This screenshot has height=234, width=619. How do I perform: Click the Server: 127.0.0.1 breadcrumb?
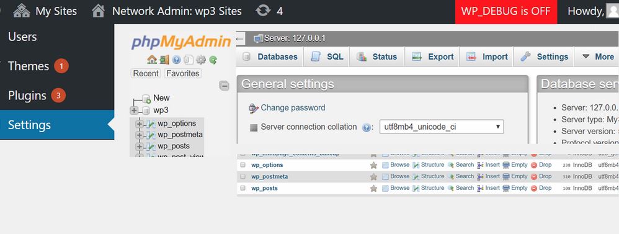click(295, 38)
